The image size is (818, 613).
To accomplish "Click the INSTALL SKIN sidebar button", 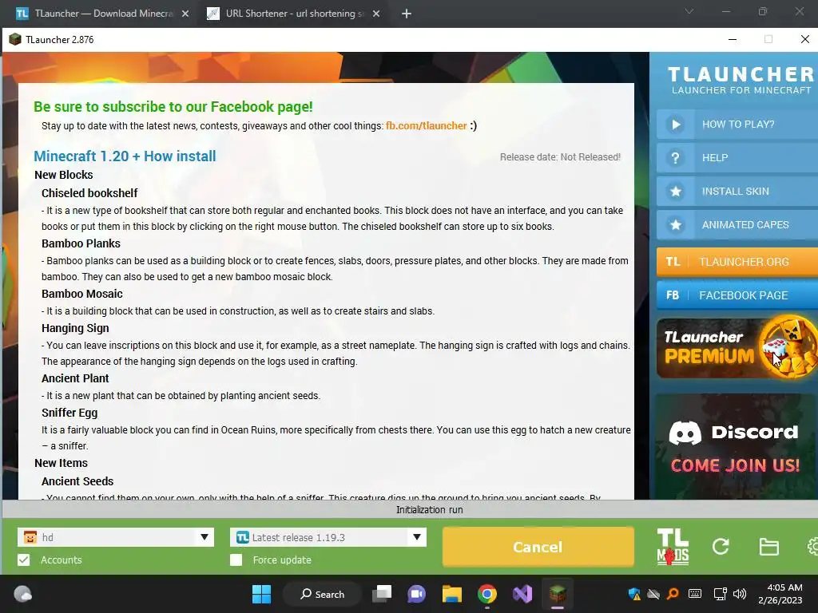I will (x=737, y=192).
